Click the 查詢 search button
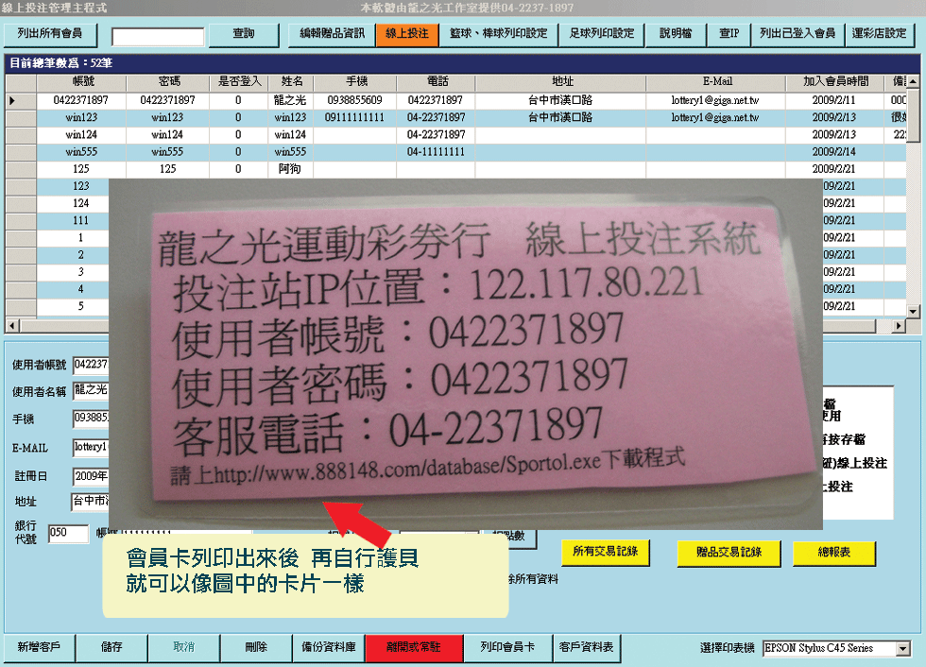Image resolution: width=926 pixels, height=667 pixels. (x=244, y=34)
